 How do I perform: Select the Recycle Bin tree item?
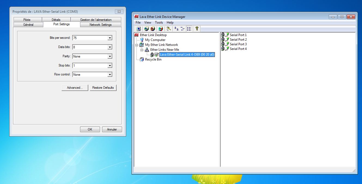(153, 59)
